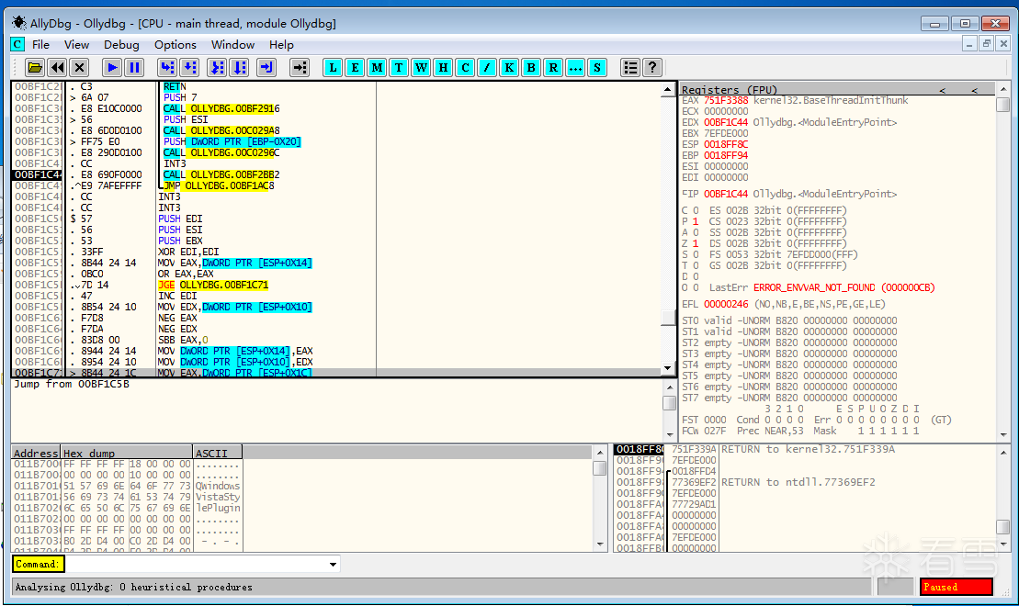Show References with the R button
Screen dimensions: 1019x606
553,68
